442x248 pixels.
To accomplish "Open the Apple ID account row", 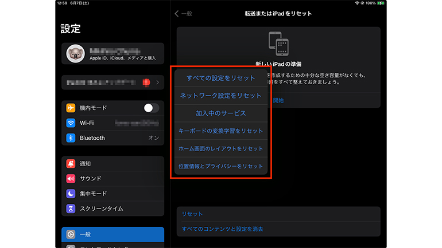I will pos(113,54).
